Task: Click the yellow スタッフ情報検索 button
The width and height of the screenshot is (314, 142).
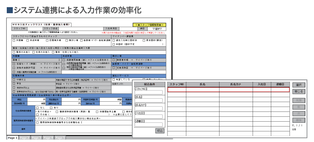Action: pos(149,25)
